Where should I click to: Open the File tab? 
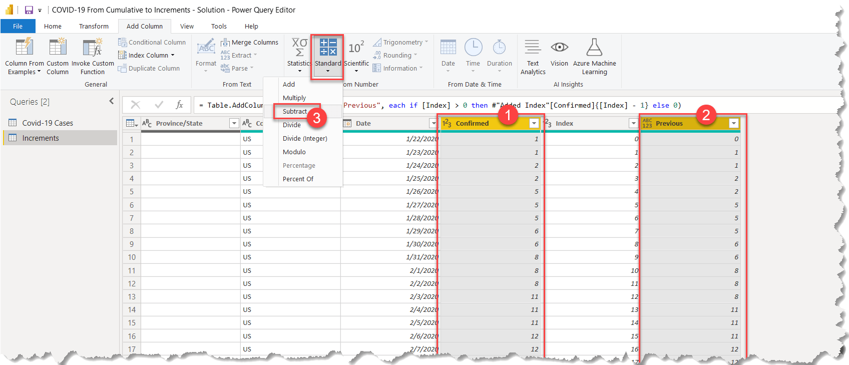click(18, 27)
